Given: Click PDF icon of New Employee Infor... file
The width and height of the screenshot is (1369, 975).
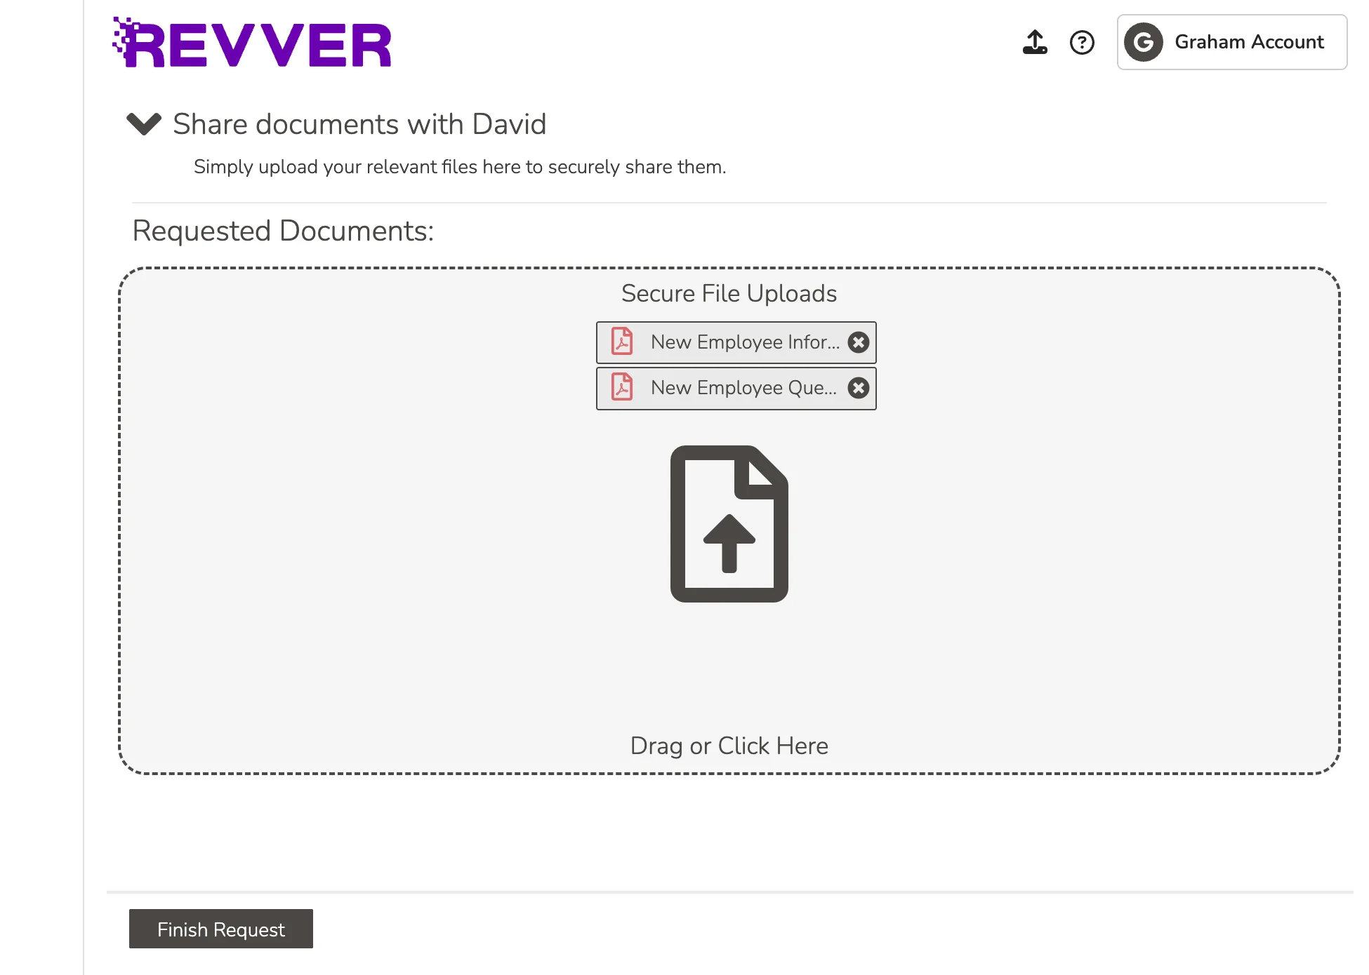Looking at the screenshot, I should (622, 342).
